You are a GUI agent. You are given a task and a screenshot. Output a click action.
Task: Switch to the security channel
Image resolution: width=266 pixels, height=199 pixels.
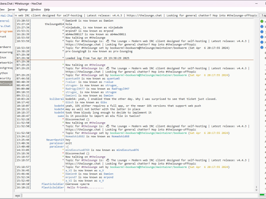coord(5,78)
